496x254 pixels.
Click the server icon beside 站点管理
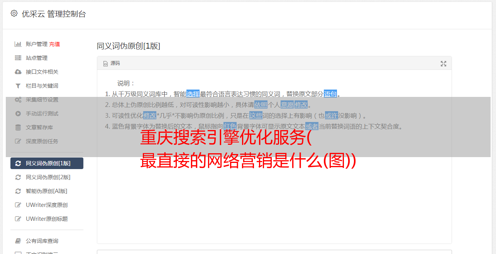18,58
